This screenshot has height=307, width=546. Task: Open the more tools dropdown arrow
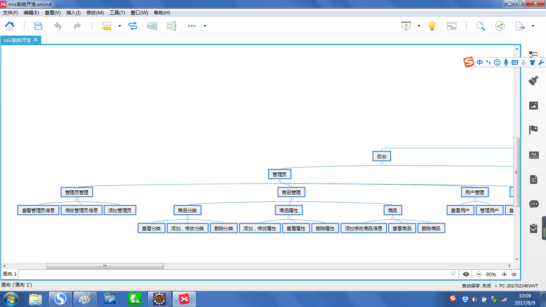[205, 26]
